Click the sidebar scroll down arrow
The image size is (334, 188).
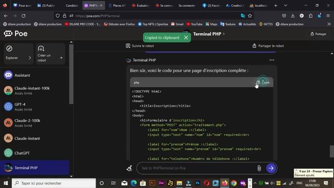[x=71, y=176]
